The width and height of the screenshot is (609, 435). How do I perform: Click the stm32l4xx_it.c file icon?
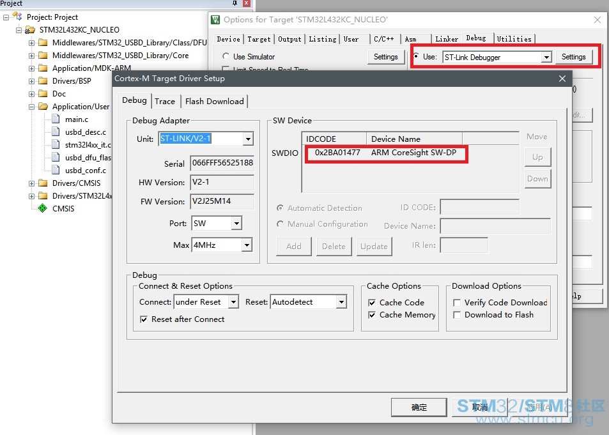(56, 144)
